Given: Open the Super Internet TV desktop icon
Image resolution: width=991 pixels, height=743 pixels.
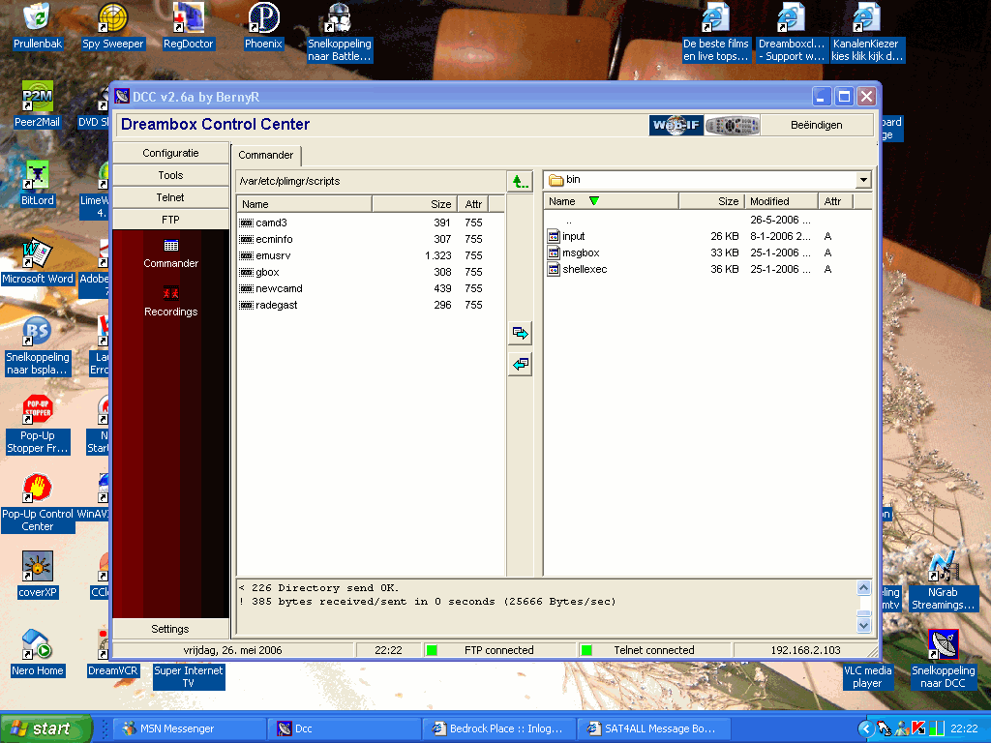Looking at the screenshot, I should pos(189,676).
